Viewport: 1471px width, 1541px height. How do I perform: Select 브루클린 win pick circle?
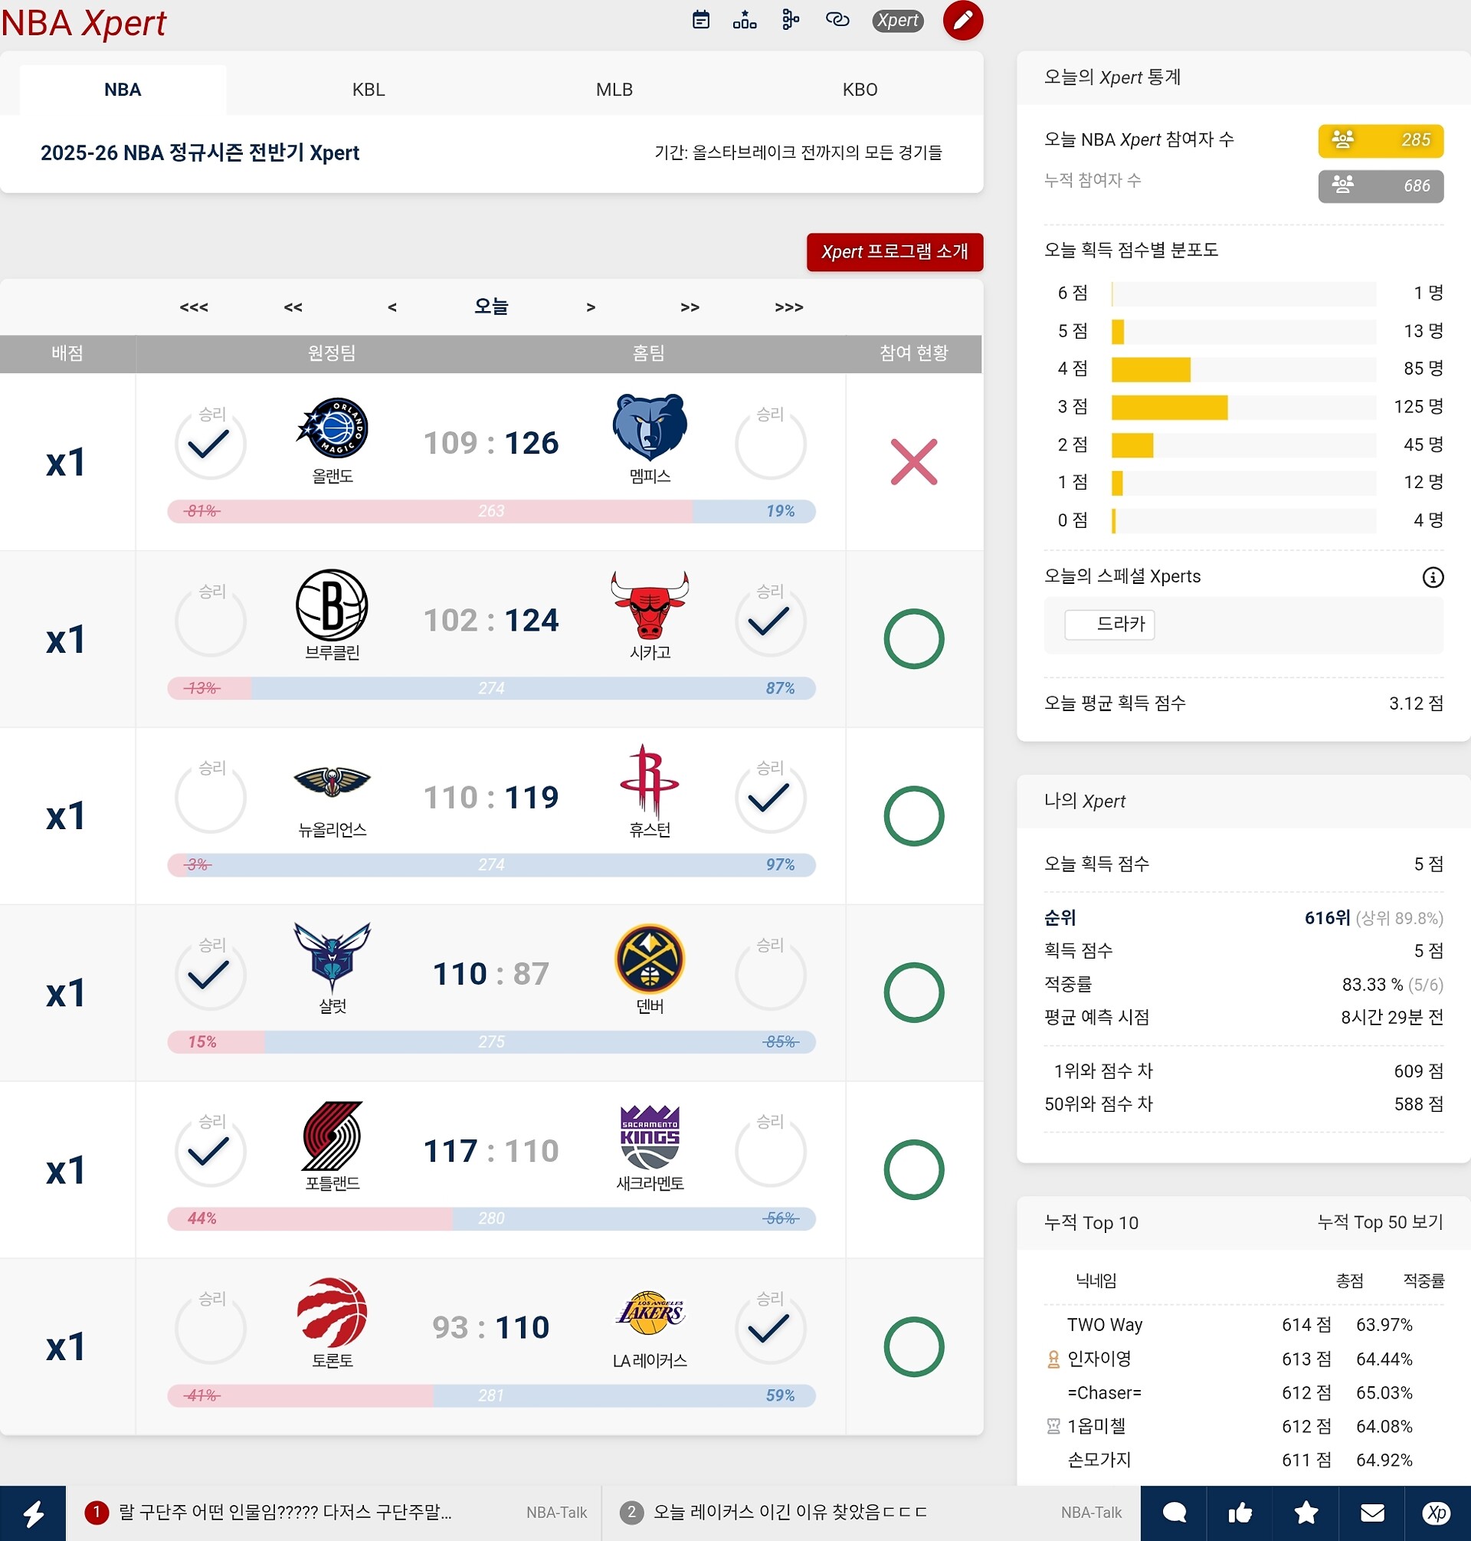pos(210,622)
